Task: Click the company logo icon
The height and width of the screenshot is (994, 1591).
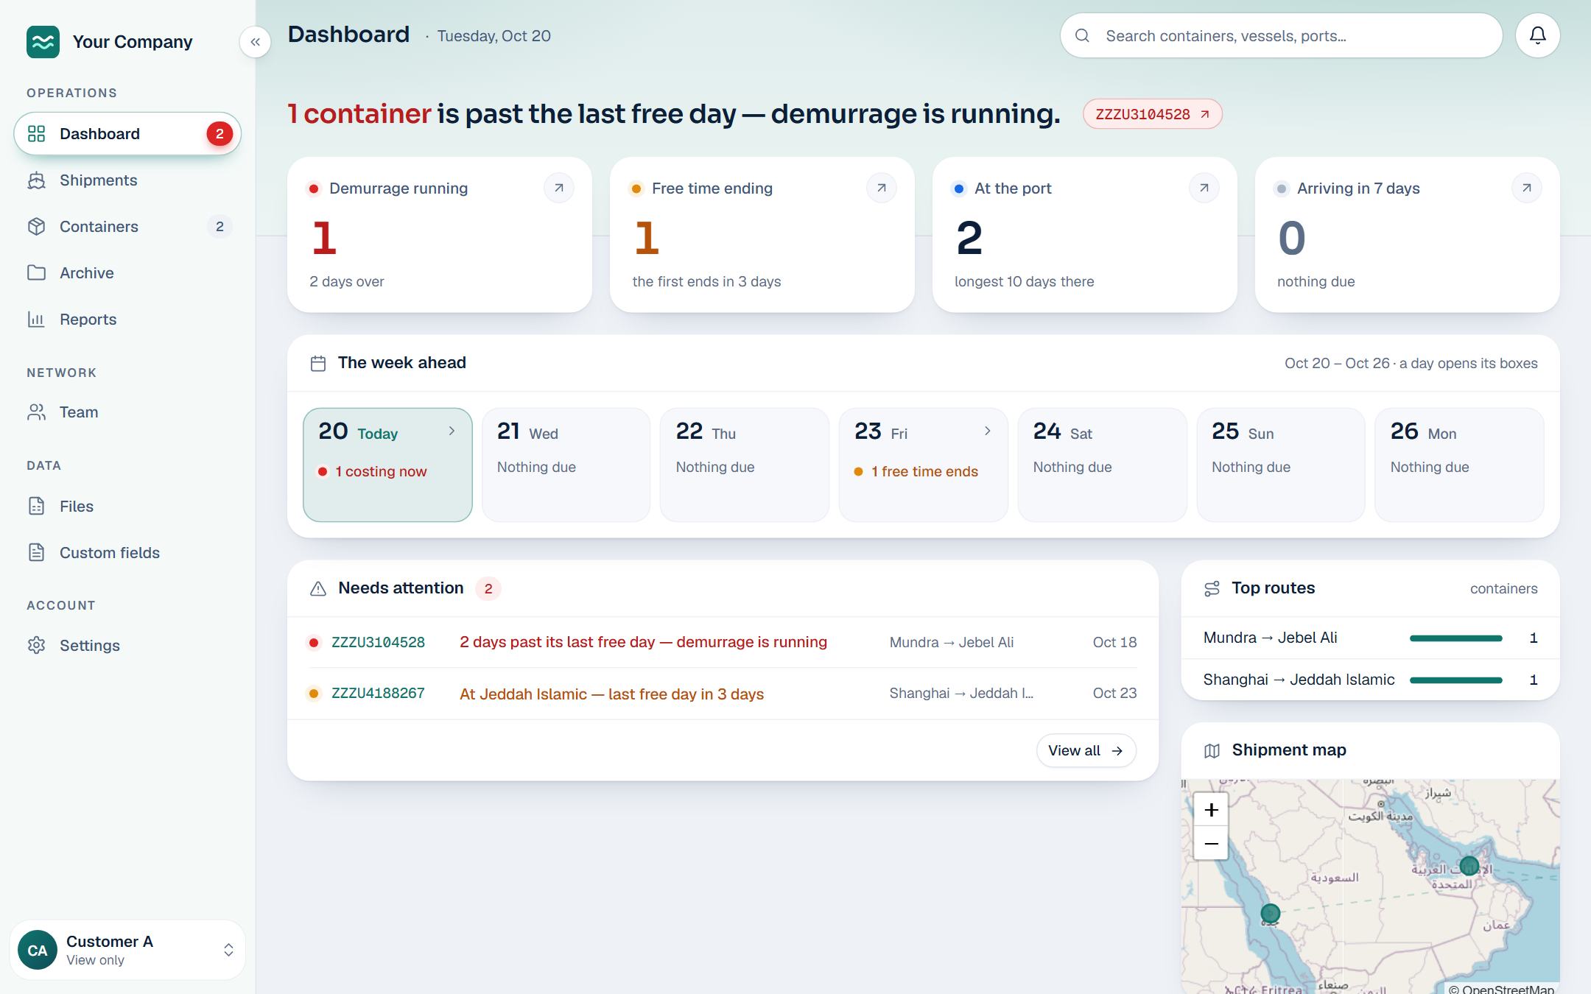Action: [x=43, y=42]
